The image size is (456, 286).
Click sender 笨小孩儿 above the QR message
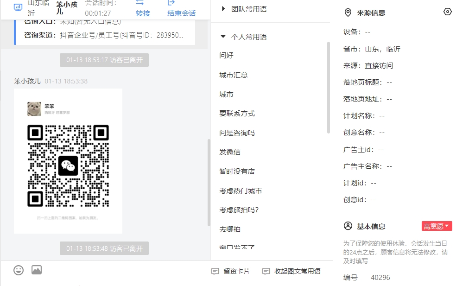27,81
